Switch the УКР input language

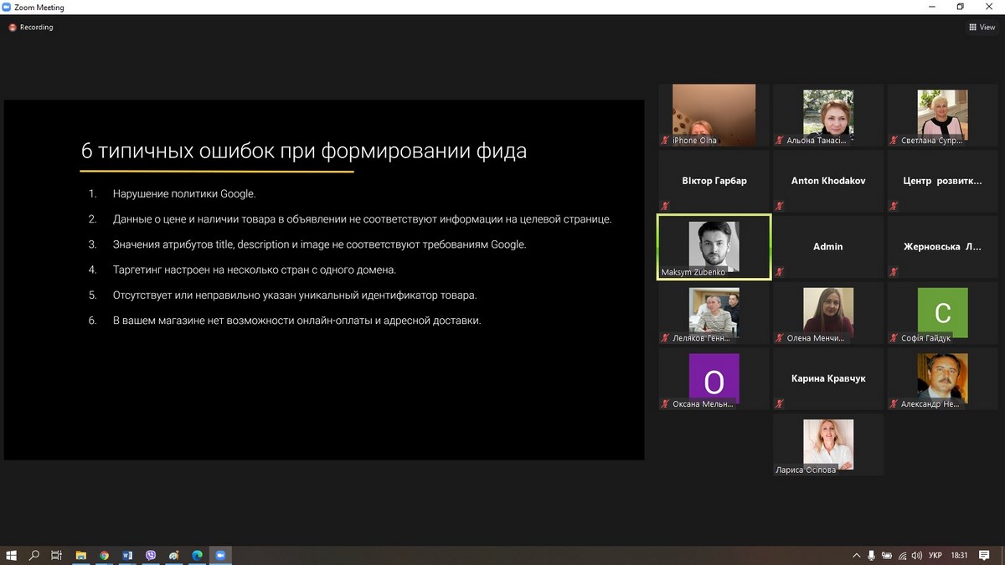point(935,555)
